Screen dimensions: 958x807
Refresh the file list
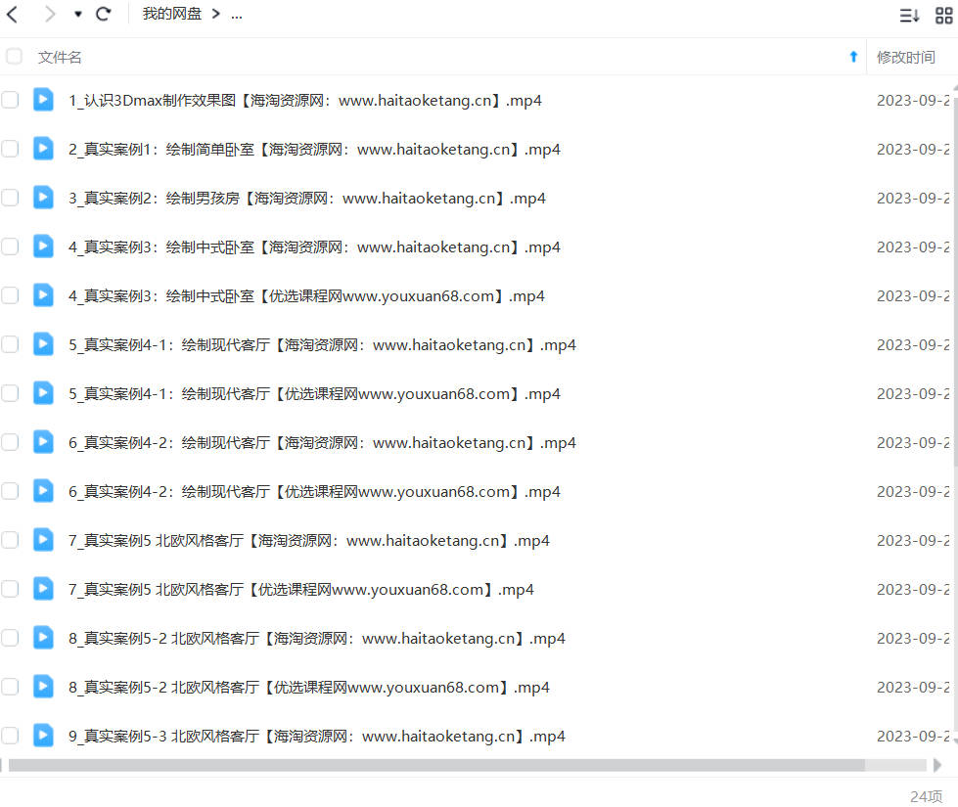pyautogui.click(x=104, y=14)
